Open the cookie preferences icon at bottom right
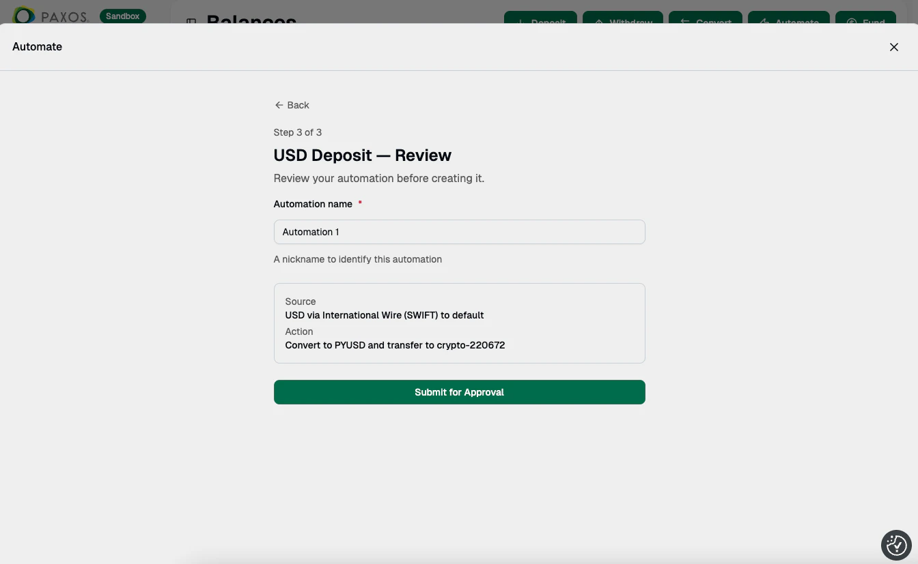Screen dimensions: 918x564 pos(896,545)
